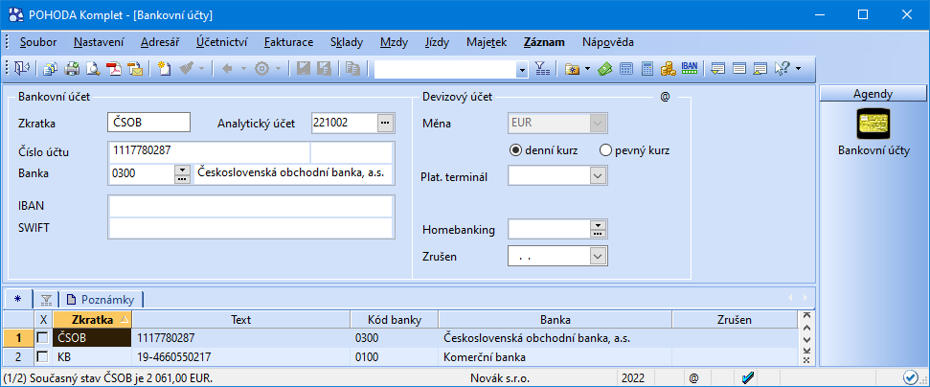Open Bankovní účty agenda icon
The height and width of the screenshot is (387, 930).
(x=873, y=123)
